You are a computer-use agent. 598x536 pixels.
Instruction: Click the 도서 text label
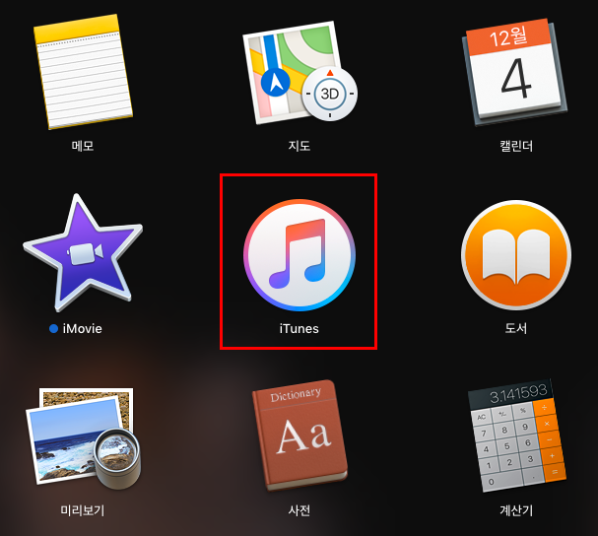(x=516, y=328)
